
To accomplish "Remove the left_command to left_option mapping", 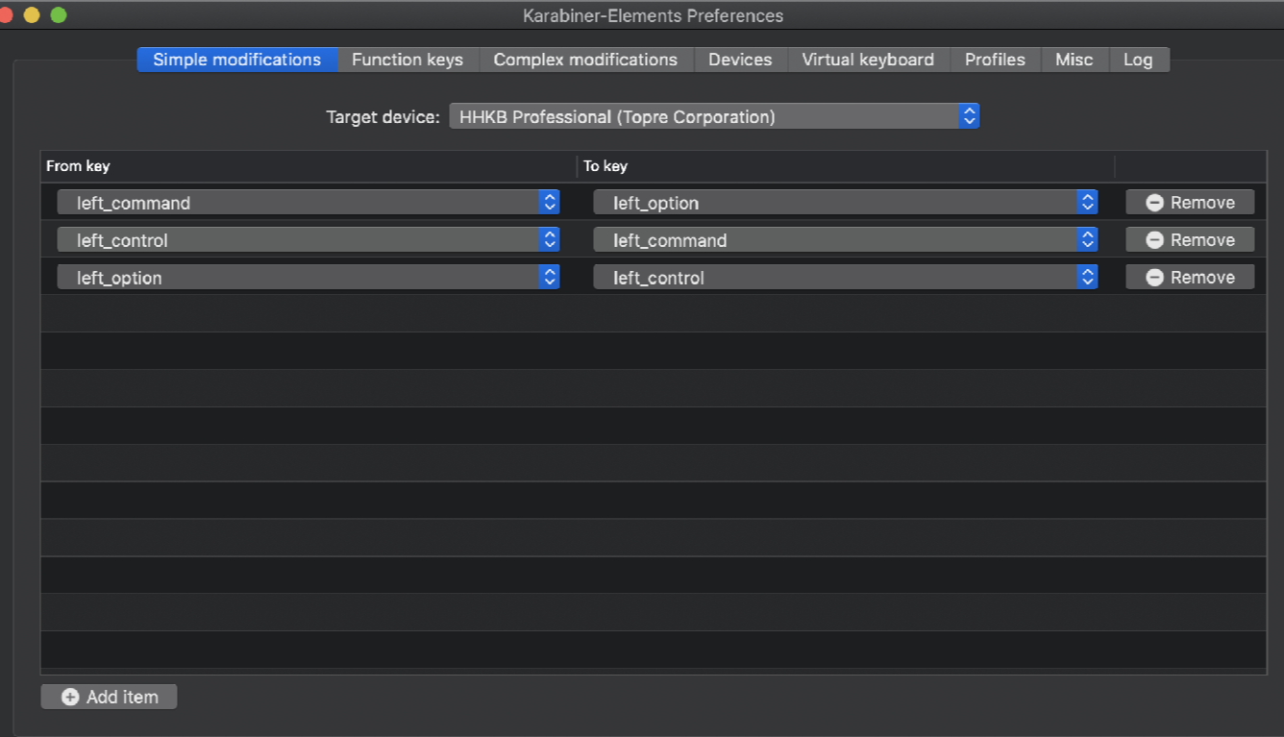I will pos(1190,202).
